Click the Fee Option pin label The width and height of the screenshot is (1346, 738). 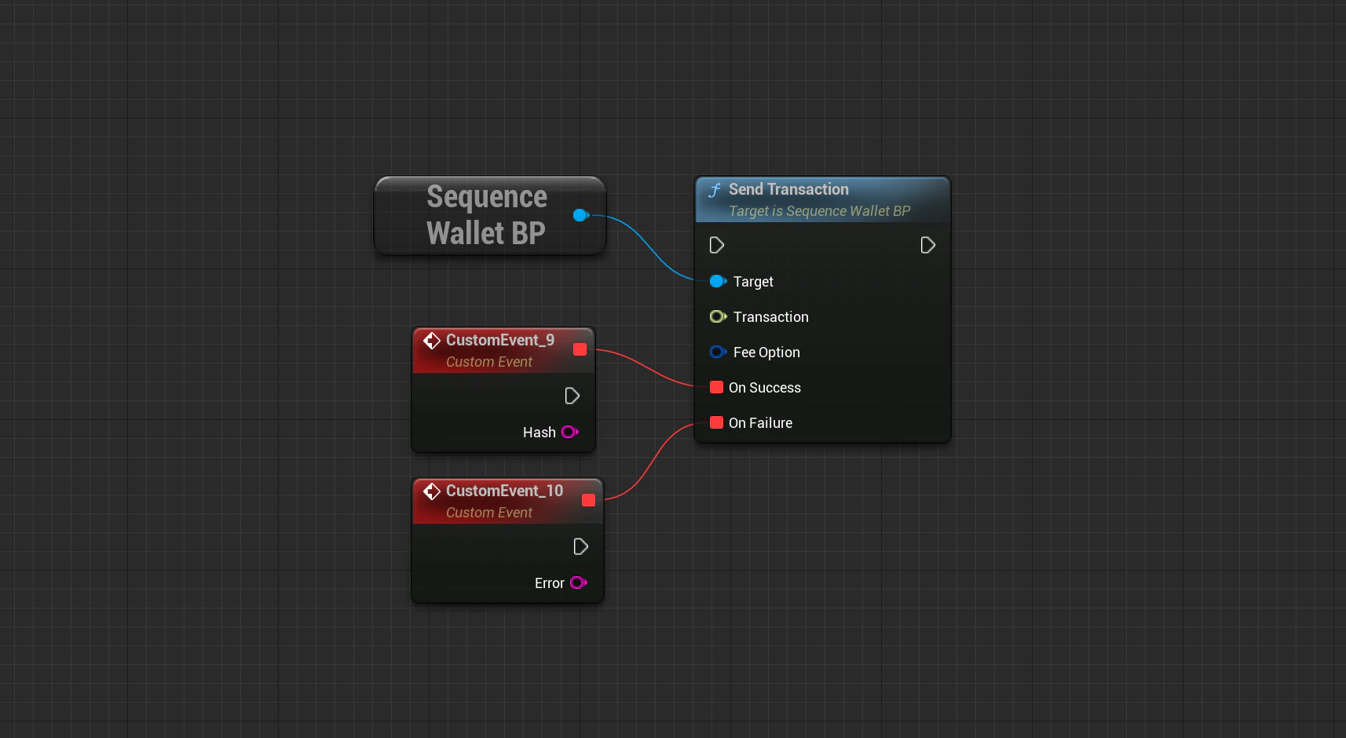(766, 353)
